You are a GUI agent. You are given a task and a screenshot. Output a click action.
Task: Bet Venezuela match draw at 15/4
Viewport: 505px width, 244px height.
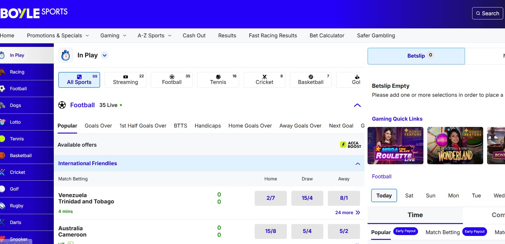pos(307,198)
